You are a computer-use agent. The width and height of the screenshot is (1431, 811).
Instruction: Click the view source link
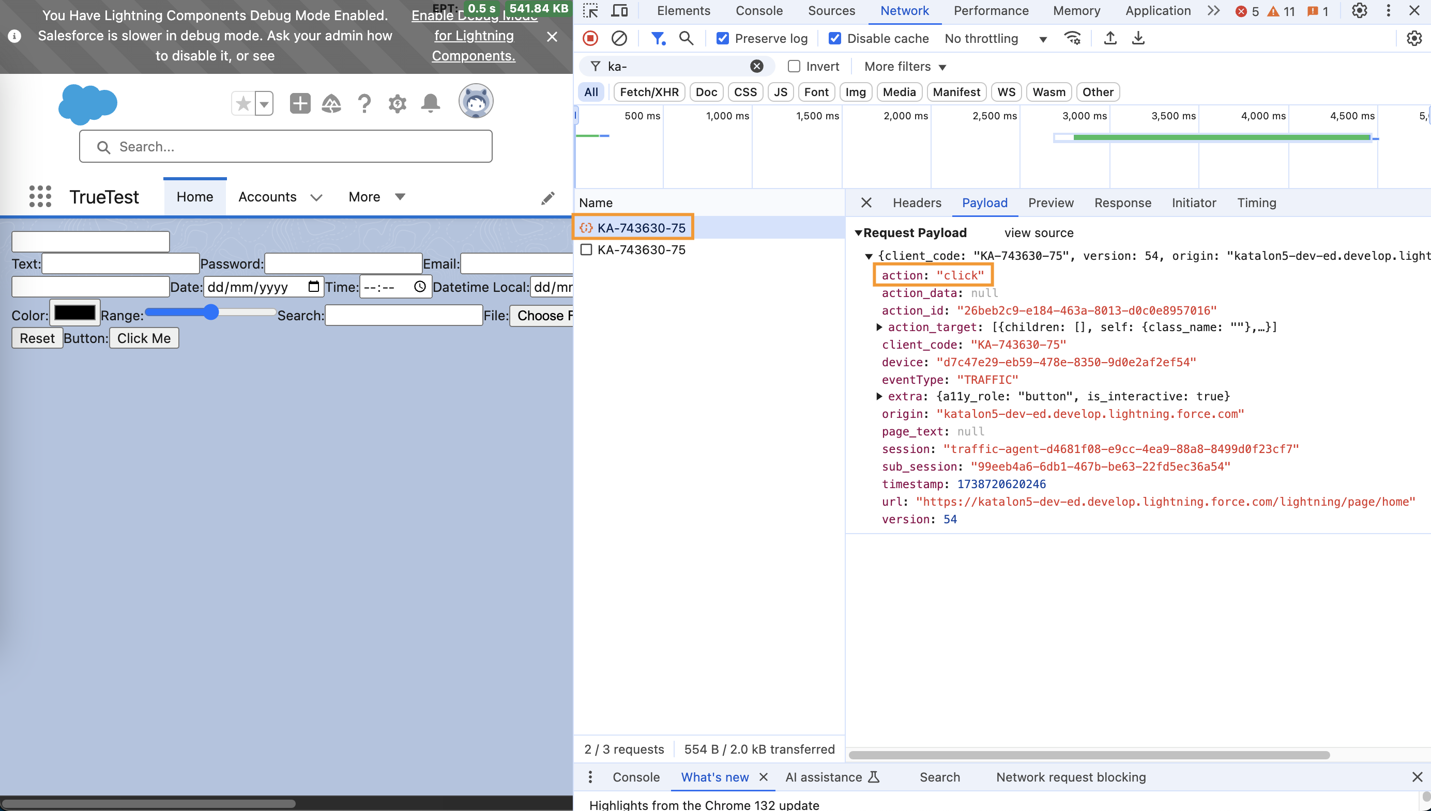pos(1039,233)
